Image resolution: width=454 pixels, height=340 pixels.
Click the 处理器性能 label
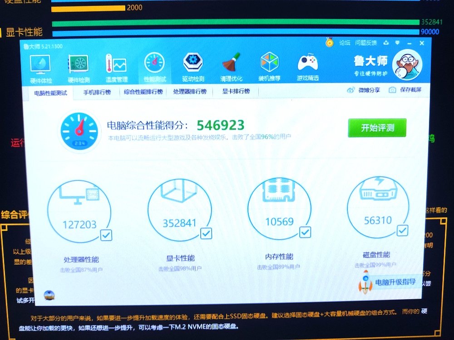pos(81,259)
